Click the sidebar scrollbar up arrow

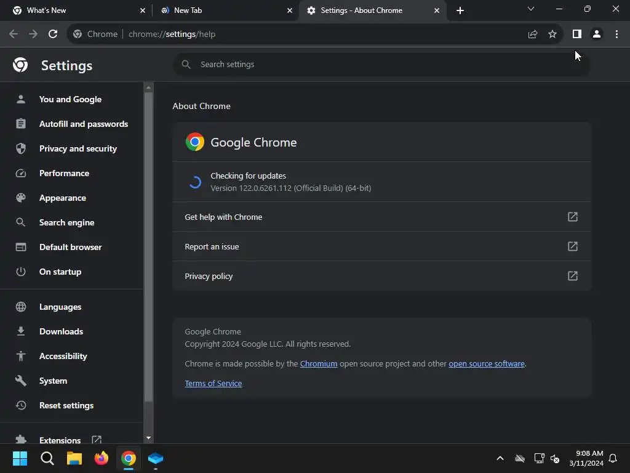[149, 87]
